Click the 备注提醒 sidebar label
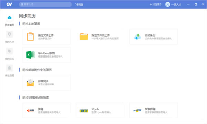Viewport: 207px width, 124px height. (x=10, y=75)
